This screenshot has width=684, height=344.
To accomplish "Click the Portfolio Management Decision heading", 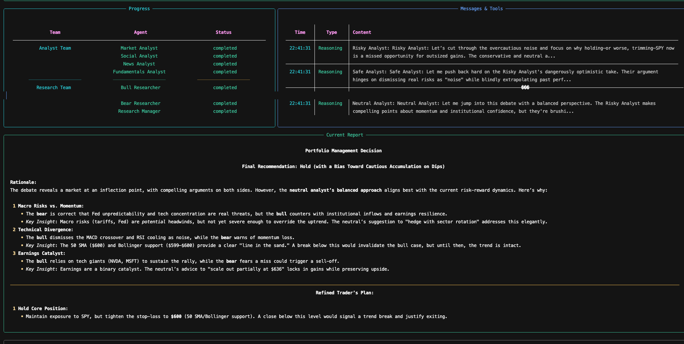I will point(343,151).
